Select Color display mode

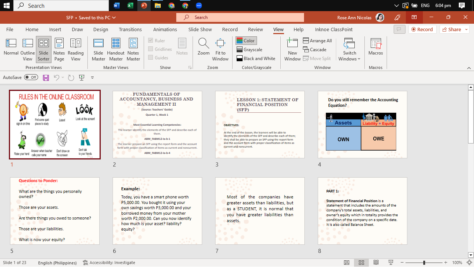[246, 41]
